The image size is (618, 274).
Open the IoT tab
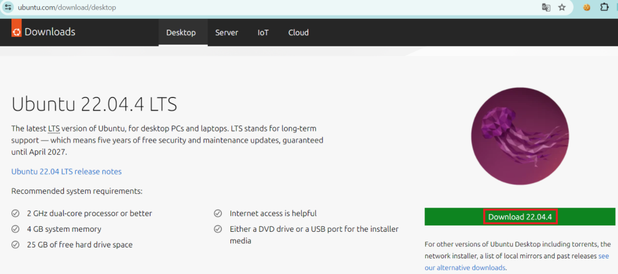pos(263,33)
